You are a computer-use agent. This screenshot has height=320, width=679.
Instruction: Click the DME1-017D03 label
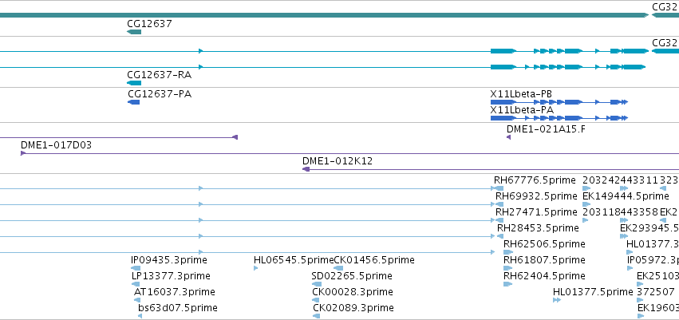(57, 145)
